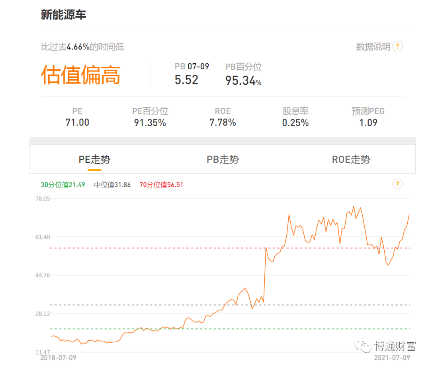Click the 2021-07-09 end date label
The image size is (430, 365).
[x=392, y=357]
